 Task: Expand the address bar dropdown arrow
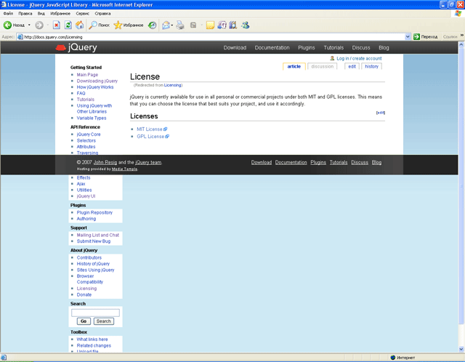click(407, 36)
